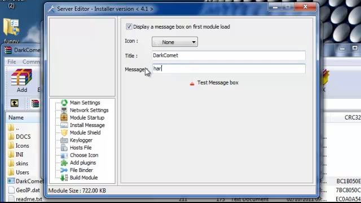Select the Main Settings icon in the tree
Screen dimensions: 361x203
(64, 103)
